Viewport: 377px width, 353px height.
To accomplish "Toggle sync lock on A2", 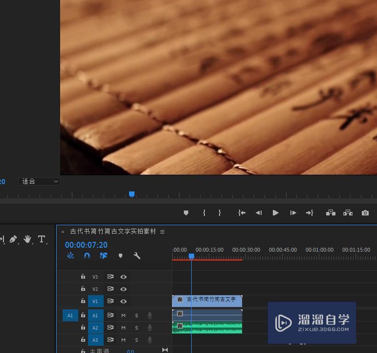I will click(111, 328).
